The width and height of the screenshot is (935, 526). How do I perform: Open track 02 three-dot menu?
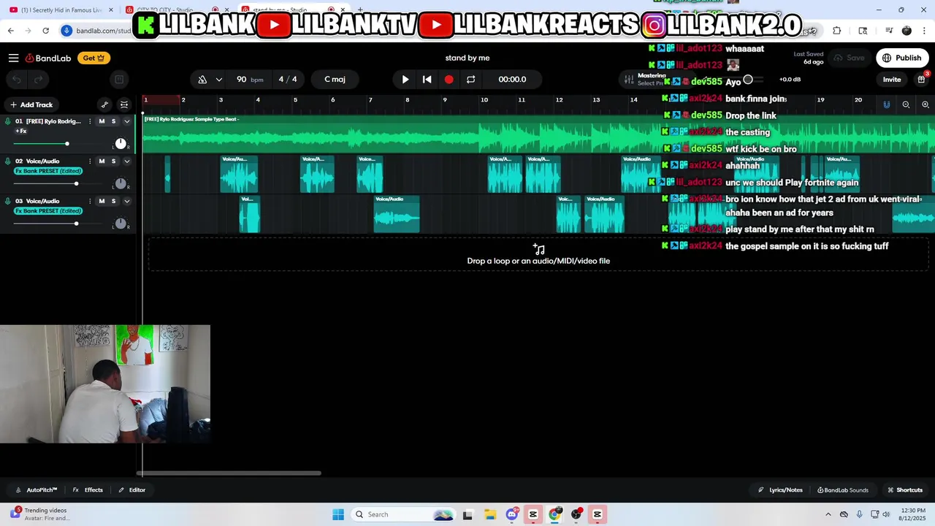(90, 161)
